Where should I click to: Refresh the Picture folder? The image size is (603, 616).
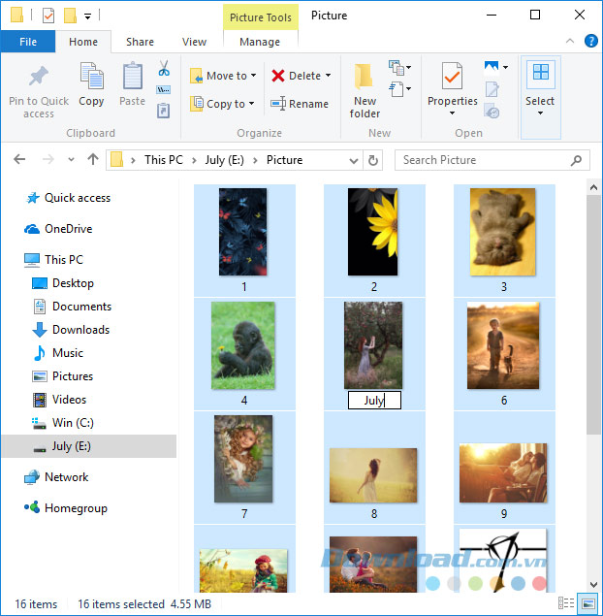tap(373, 160)
